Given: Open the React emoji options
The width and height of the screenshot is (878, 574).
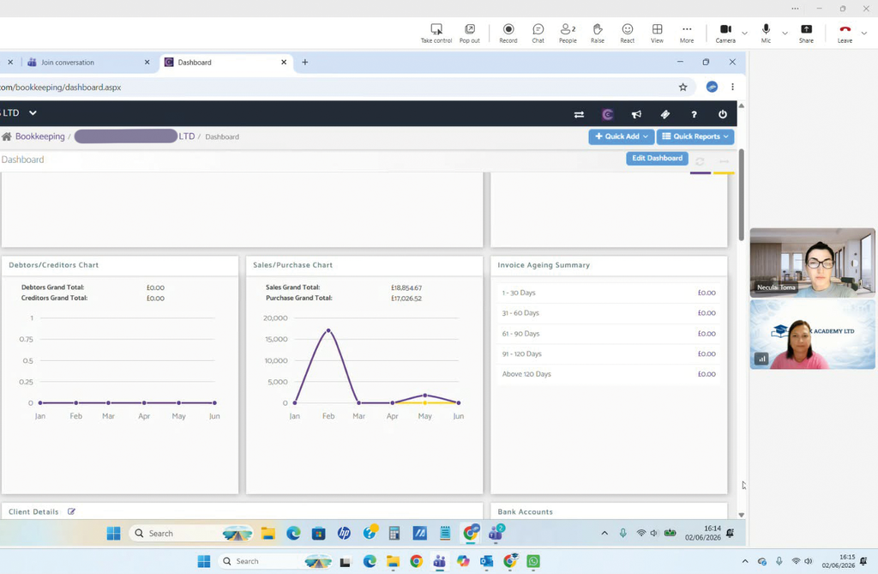Looking at the screenshot, I should click(627, 33).
